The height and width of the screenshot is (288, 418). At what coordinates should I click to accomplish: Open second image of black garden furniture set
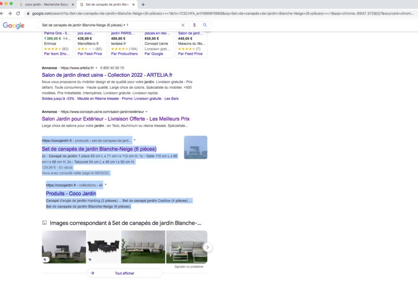click(x=103, y=247)
